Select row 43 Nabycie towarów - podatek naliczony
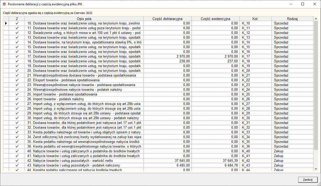 tap(84, 165)
